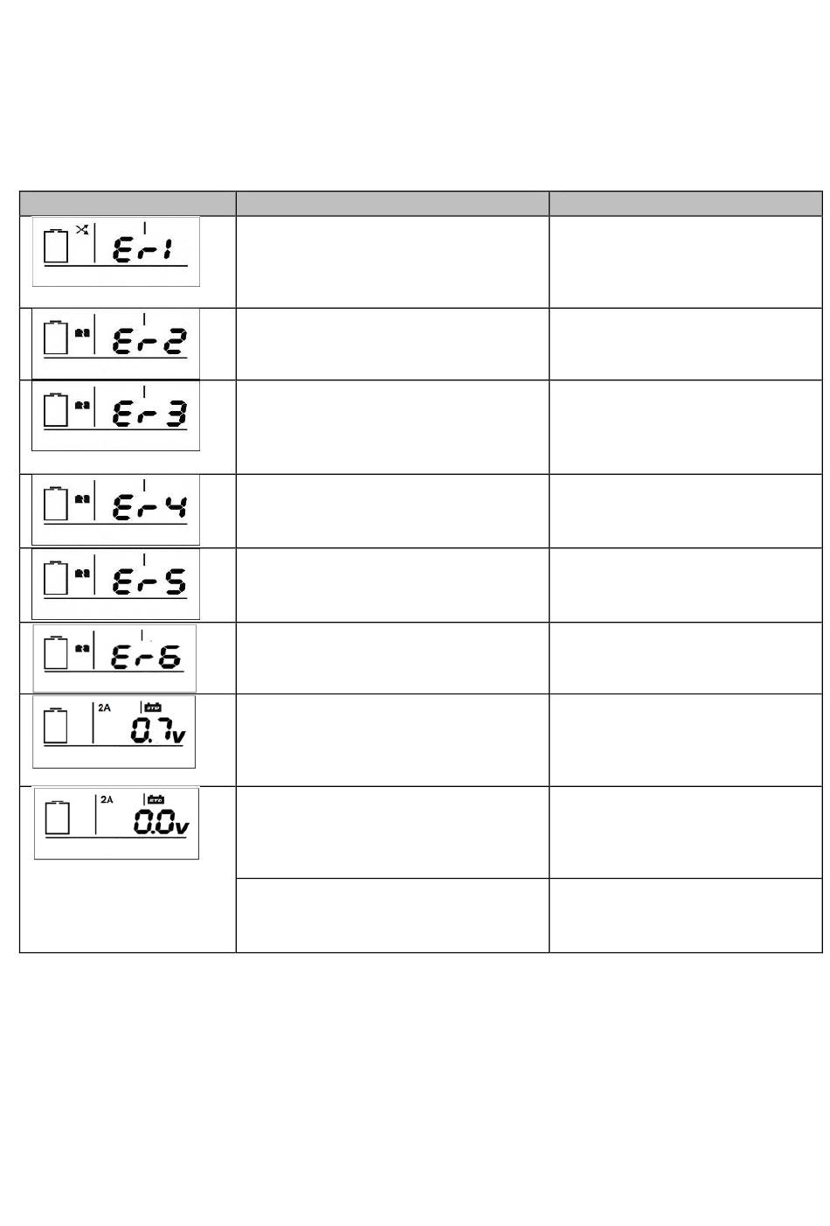Image resolution: width=830 pixels, height=1226 pixels.
Task: Click the clamp icon in the Er-2 display
Action: [81, 332]
